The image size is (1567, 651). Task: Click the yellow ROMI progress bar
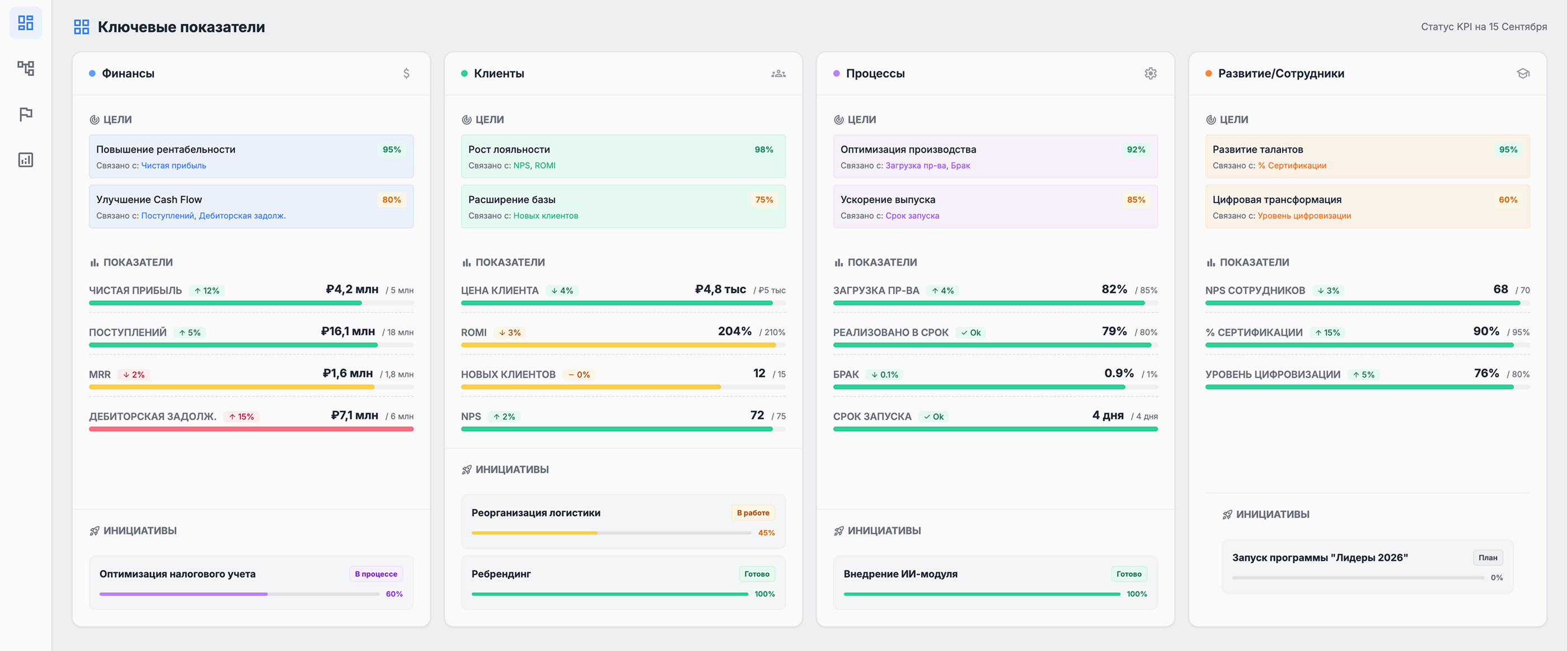point(623,345)
